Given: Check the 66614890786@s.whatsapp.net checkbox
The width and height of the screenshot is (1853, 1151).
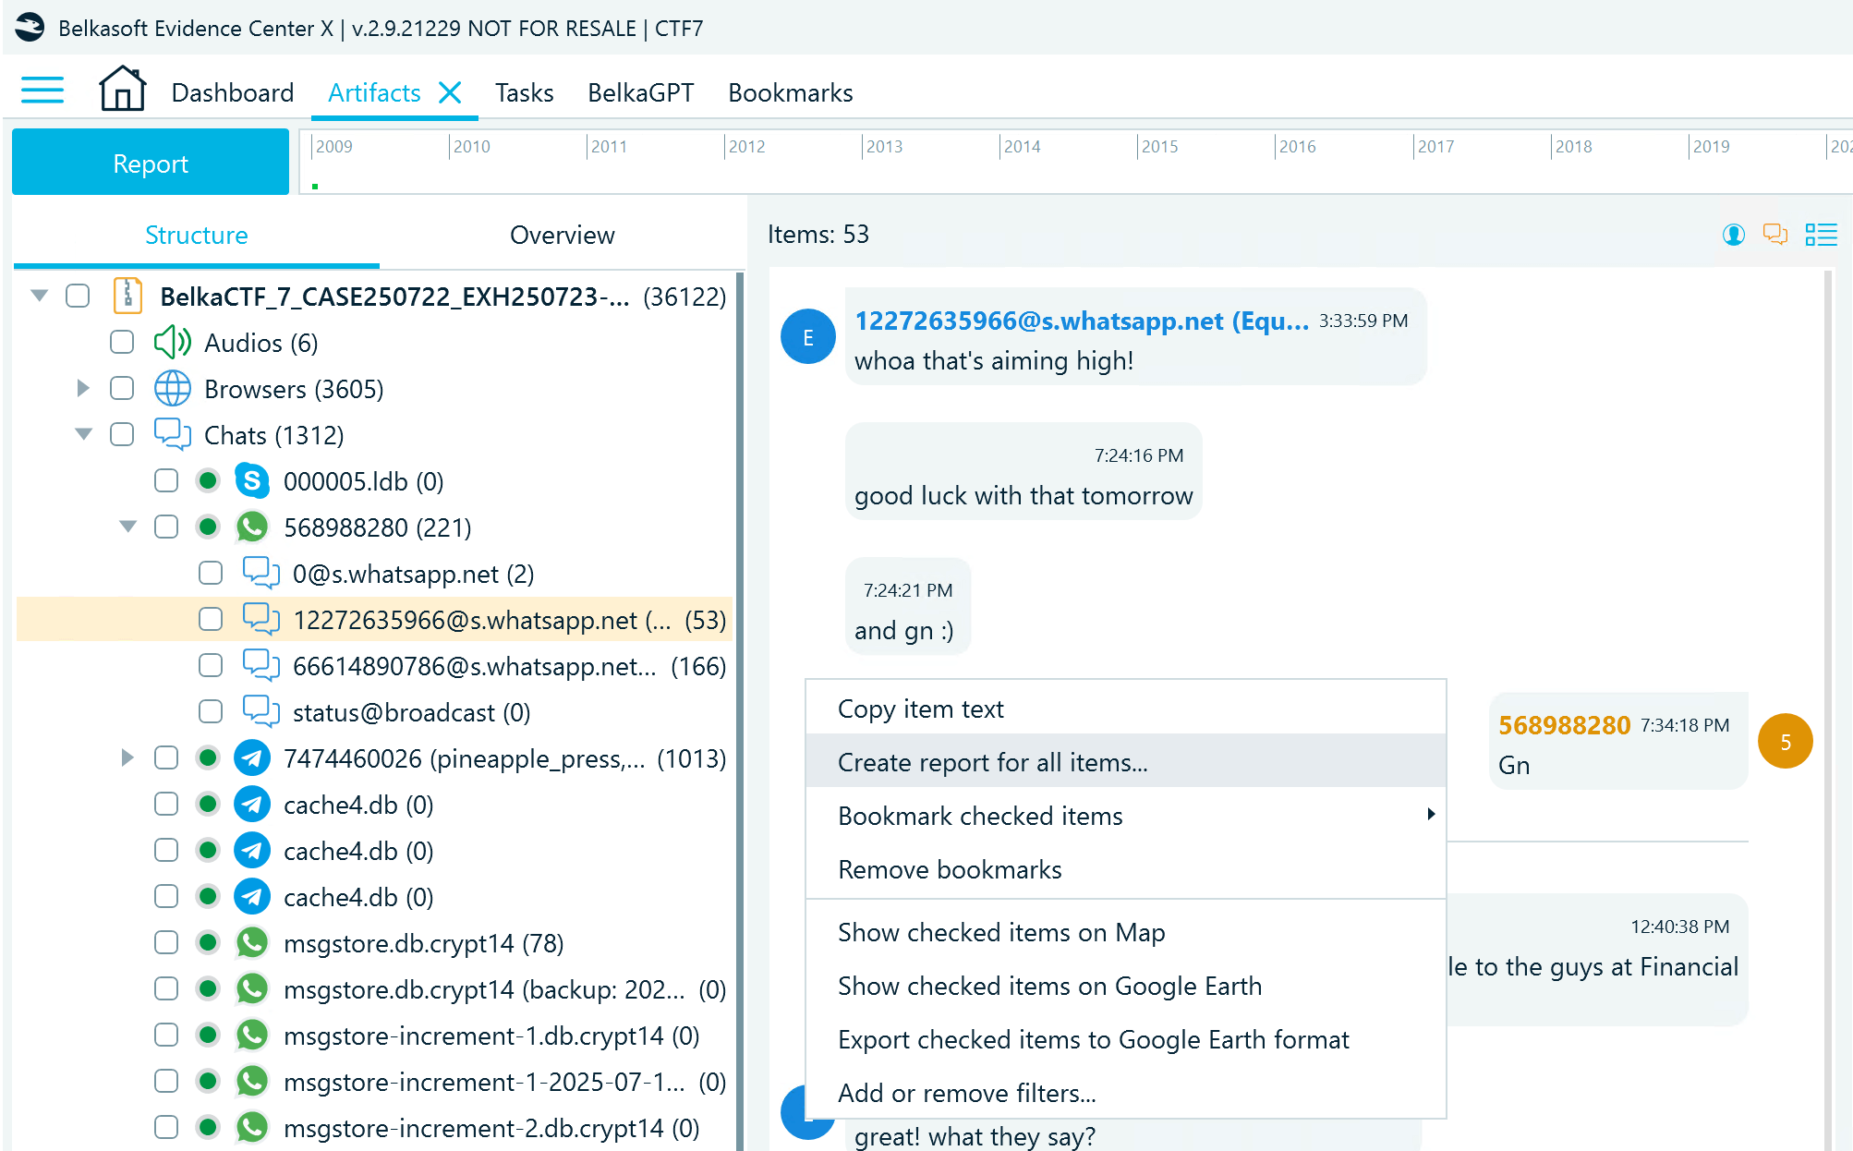Looking at the screenshot, I should [x=210, y=665].
